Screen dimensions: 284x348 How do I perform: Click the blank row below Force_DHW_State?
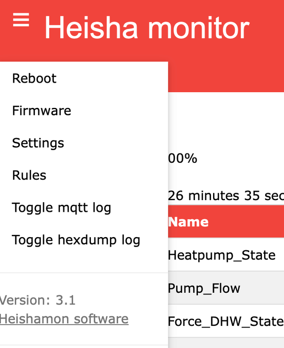225,343
